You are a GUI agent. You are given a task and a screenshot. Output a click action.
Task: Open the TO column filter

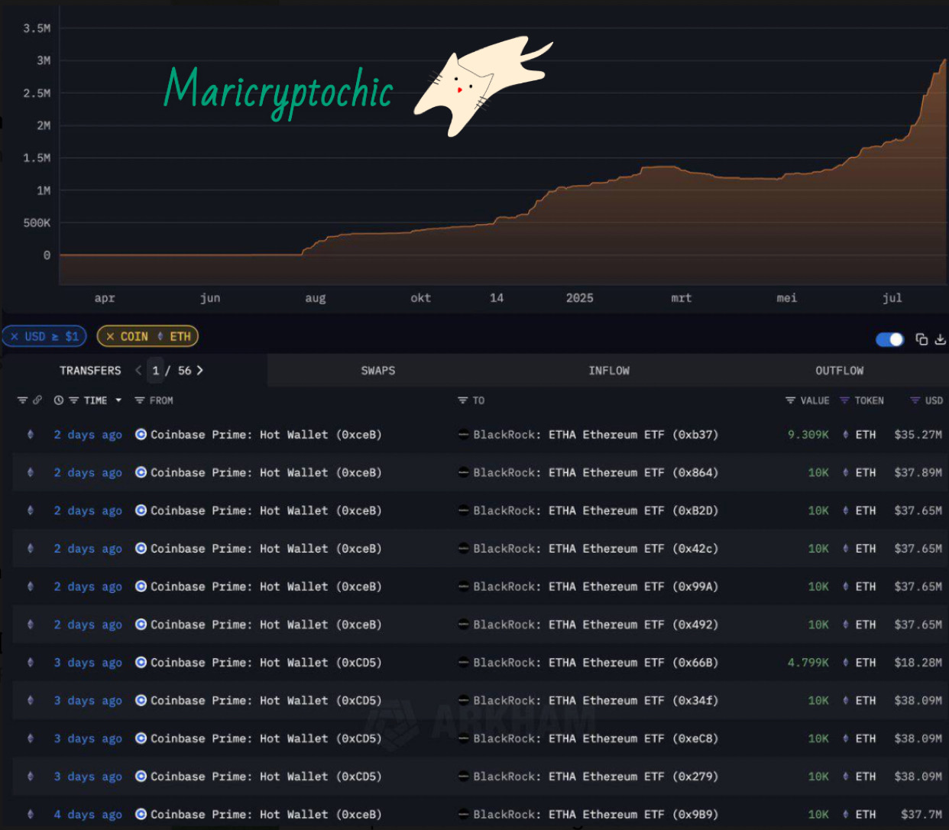(x=462, y=400)
